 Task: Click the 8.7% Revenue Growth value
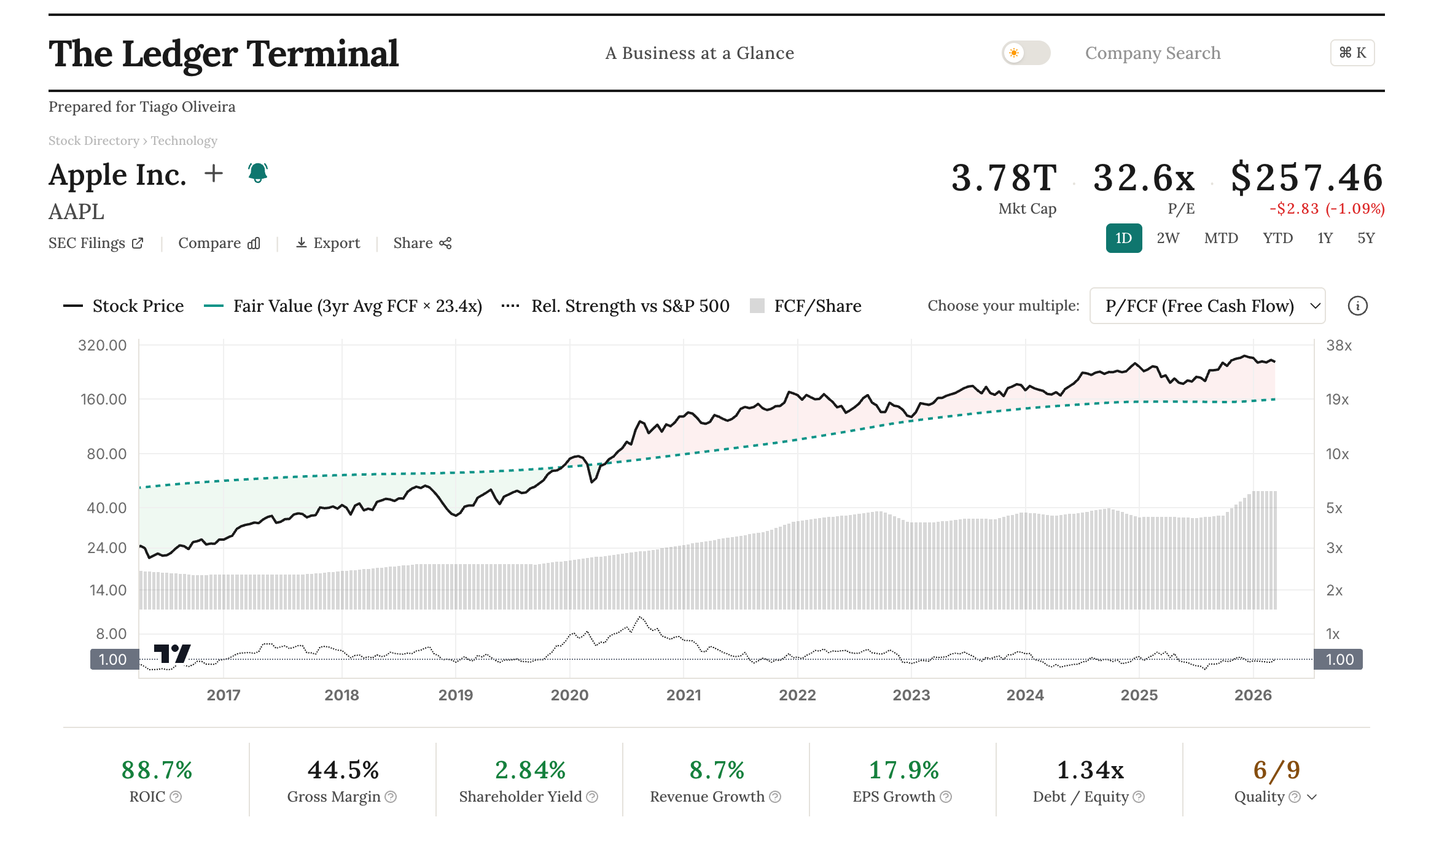tap(717, 770)
